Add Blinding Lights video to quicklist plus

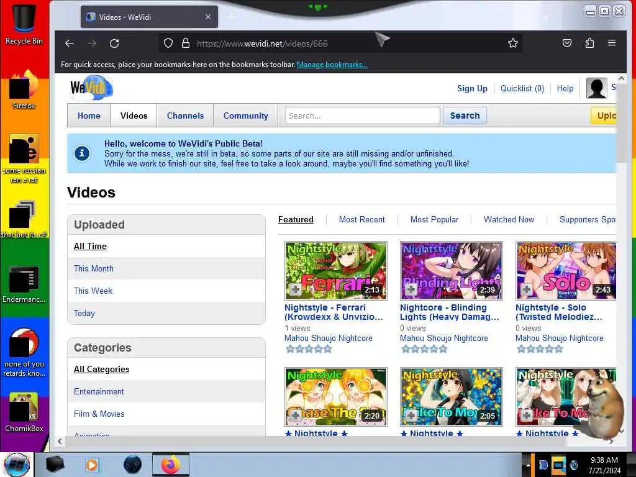tap(411, 289)
